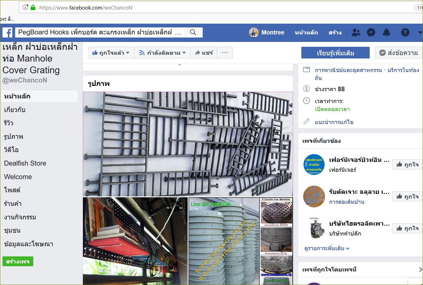Open the ถูกใจแล้ว liked dropdown
Screen dimensions: 423x285
pos(111,53)
